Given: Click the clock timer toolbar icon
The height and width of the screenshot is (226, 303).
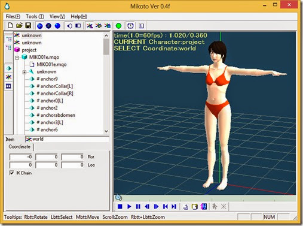Looking at the screenshot, I should tap(130, 26).
